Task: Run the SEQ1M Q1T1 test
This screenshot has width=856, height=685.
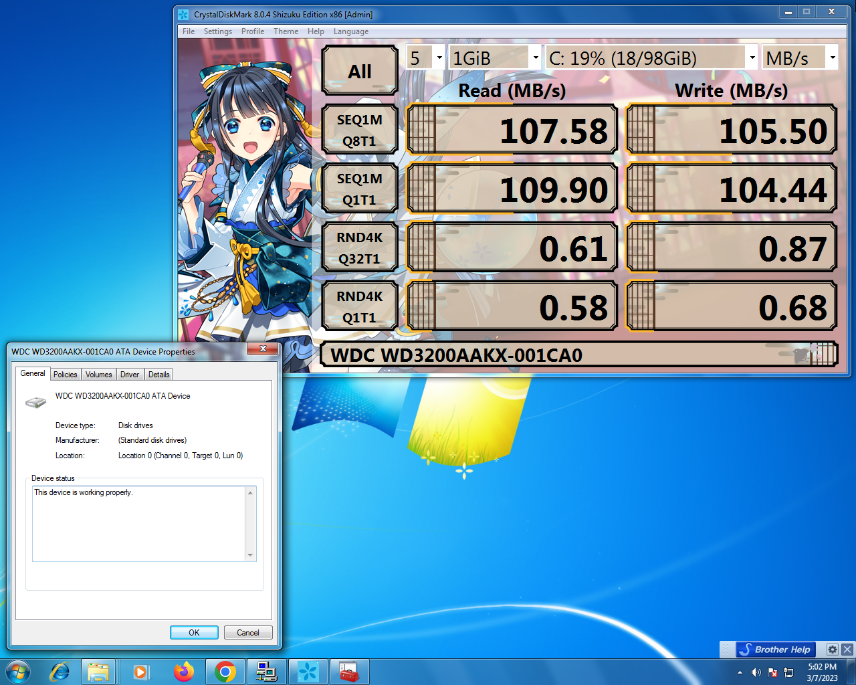Action: (360, 189)
